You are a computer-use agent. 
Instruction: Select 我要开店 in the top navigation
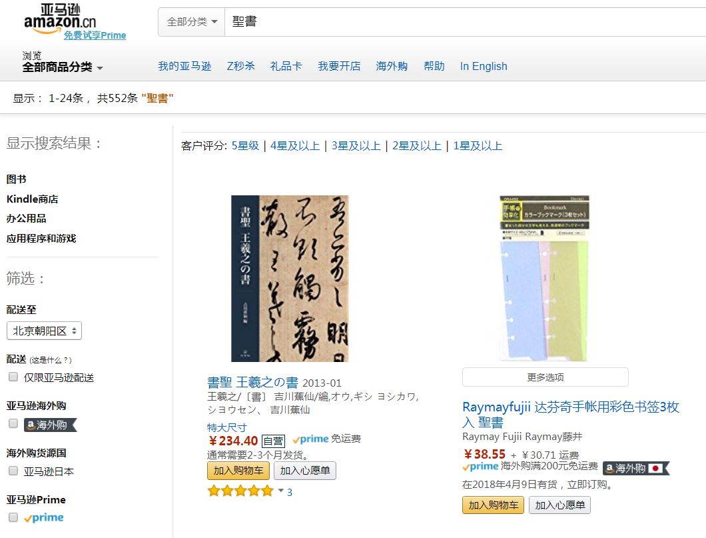tap(339, 66)
